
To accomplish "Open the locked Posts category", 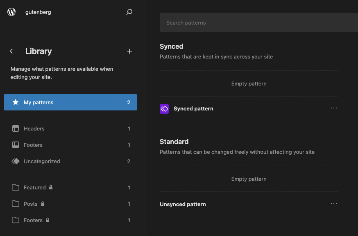I will [31, 204].
